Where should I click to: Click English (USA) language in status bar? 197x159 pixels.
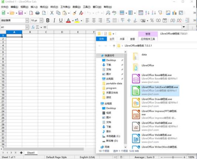[x=87, y=157]
